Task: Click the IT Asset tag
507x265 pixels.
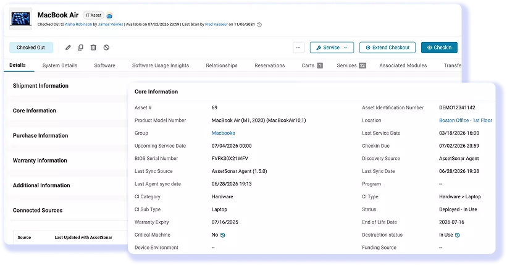Action: (93, 15)
